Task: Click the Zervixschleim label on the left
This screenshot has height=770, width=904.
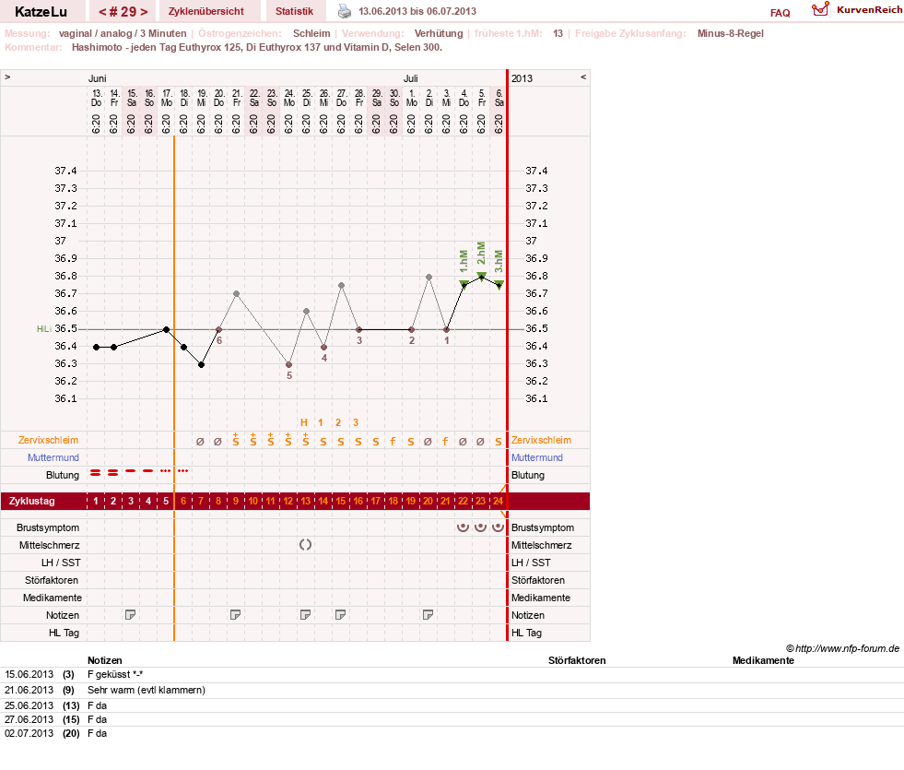Action: coord(48,440)
